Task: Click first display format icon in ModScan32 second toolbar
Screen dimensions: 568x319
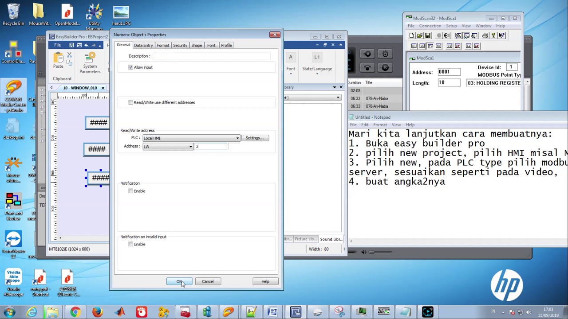Action: (x=414, y=46)
